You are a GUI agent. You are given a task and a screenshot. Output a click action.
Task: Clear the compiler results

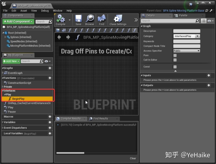(133, 158)
